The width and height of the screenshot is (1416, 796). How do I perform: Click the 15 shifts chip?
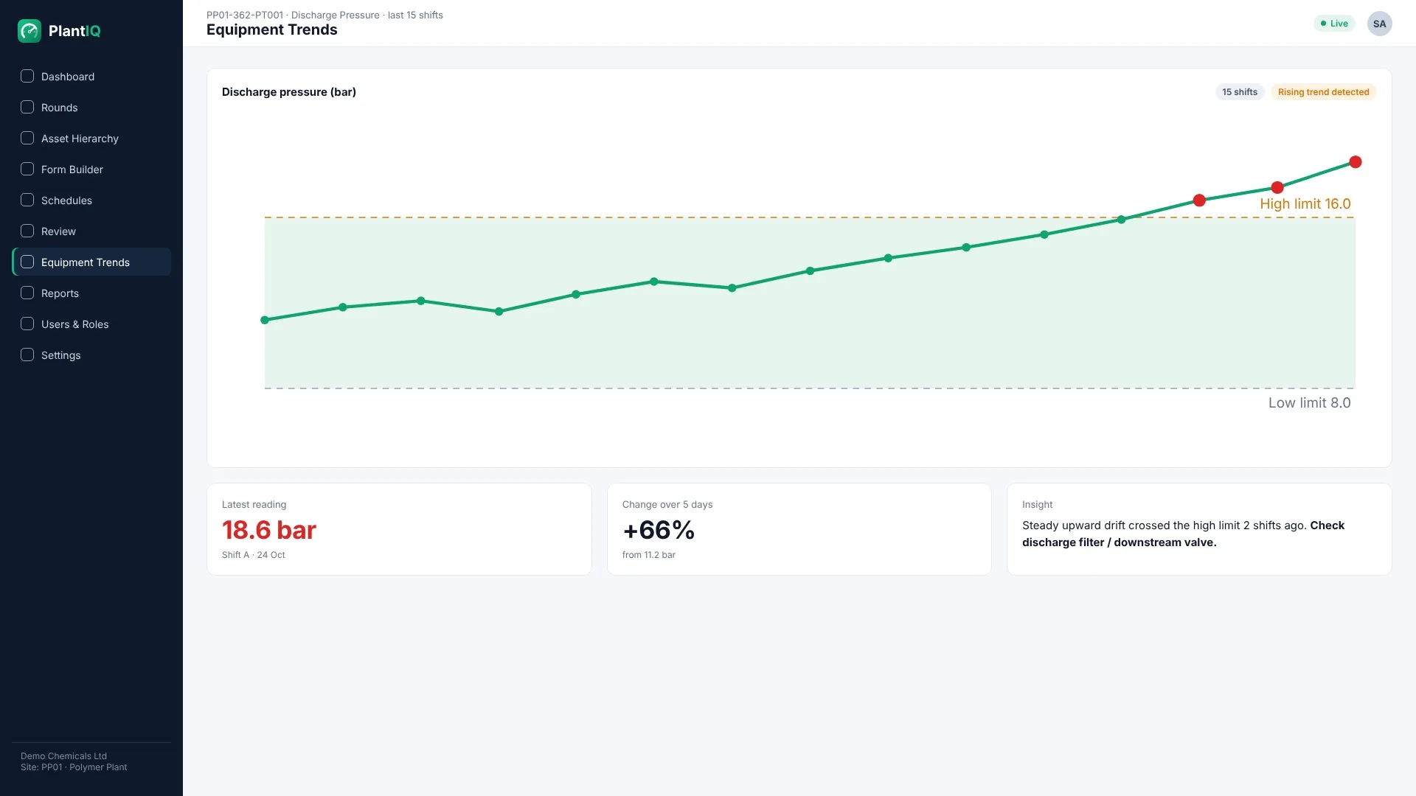coord(1239,92)
